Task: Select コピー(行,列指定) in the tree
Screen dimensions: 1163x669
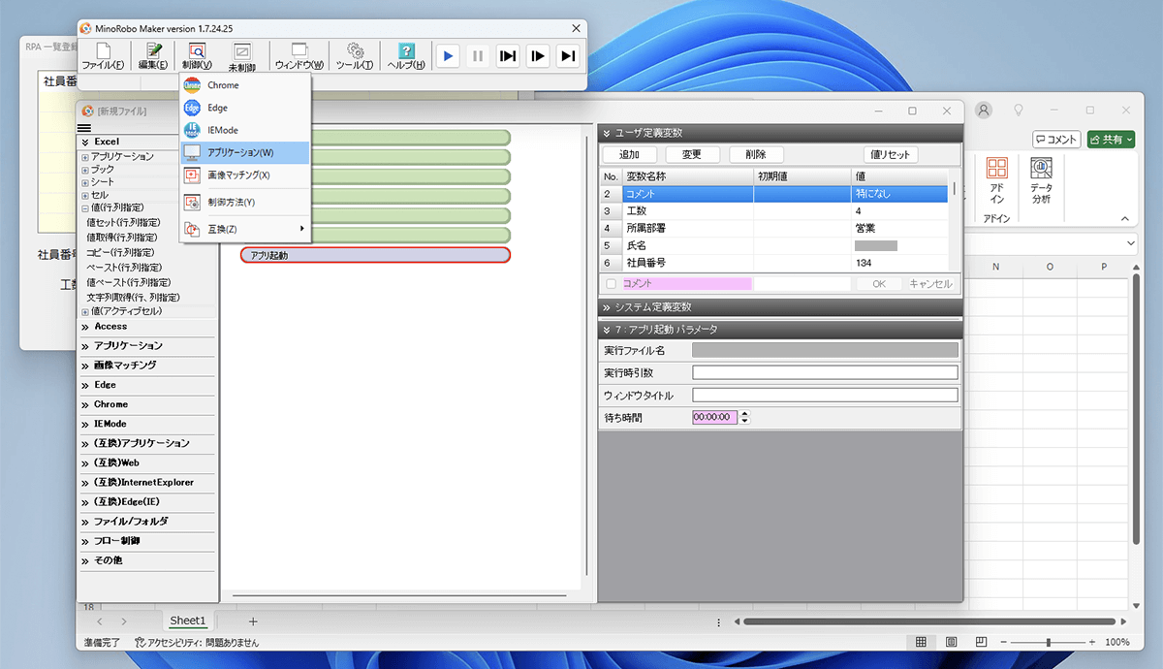Action: tap(120, 252)
